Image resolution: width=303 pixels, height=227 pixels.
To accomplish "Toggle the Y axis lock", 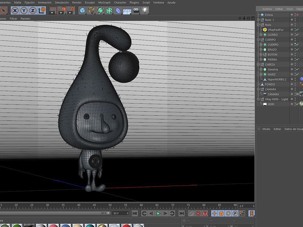I will [24, 10].
